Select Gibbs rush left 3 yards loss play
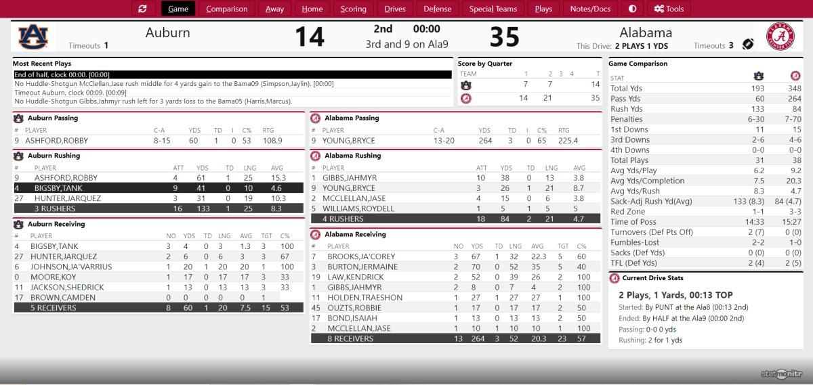 [232, 101]
